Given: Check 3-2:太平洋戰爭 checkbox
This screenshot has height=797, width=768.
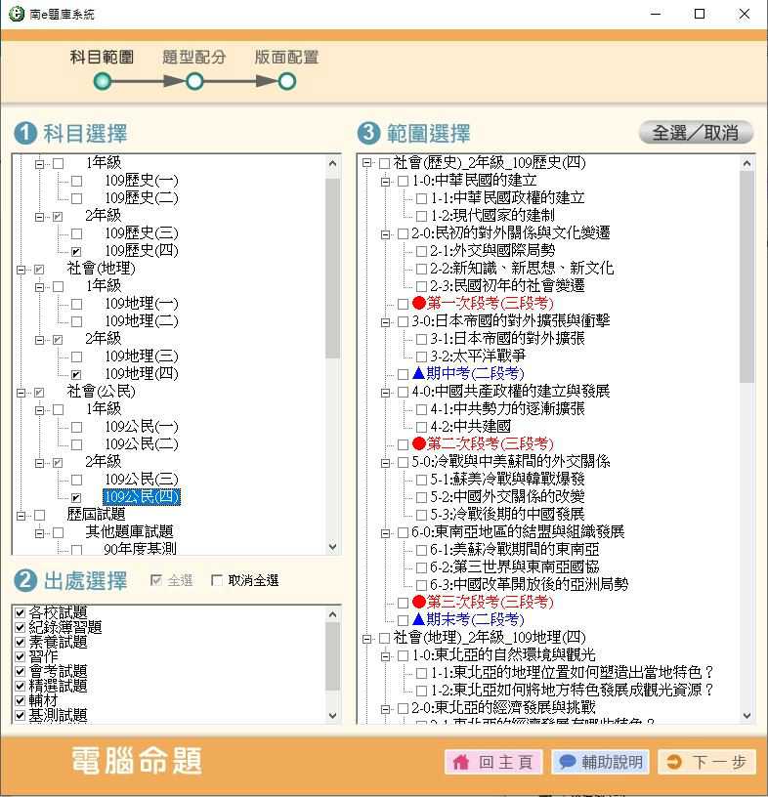Looking at the screenshot, I should [x=421, y=357].
